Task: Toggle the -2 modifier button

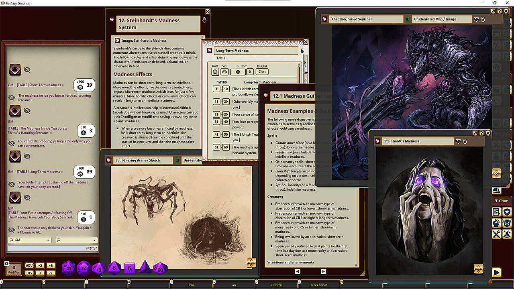Action: pos(40,273)
